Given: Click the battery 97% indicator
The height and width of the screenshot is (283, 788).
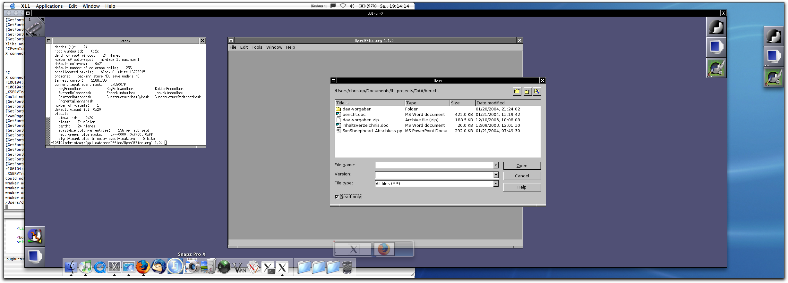Looking at the screenshot, I should pos(368,6).
